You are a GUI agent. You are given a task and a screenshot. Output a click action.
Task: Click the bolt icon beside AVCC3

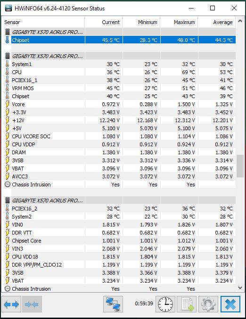(x=8, y=176)
